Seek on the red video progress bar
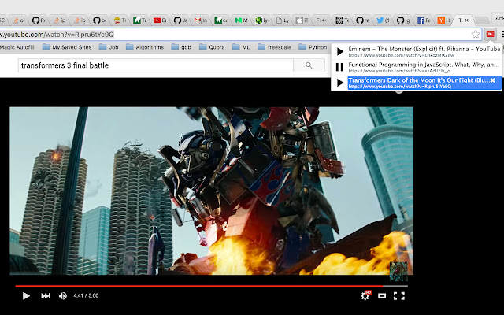Viewport: 504px width, 315px height. pyautogui.click(x=212, y=286)
